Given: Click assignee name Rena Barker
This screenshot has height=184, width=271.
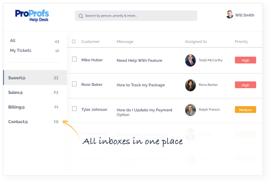Looking at the screenshot, I should click(x=208, y=84).
